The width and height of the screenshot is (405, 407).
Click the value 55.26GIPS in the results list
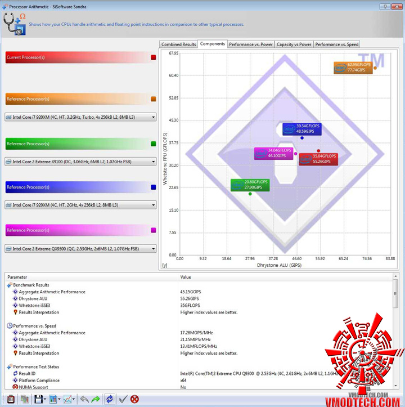190,298
